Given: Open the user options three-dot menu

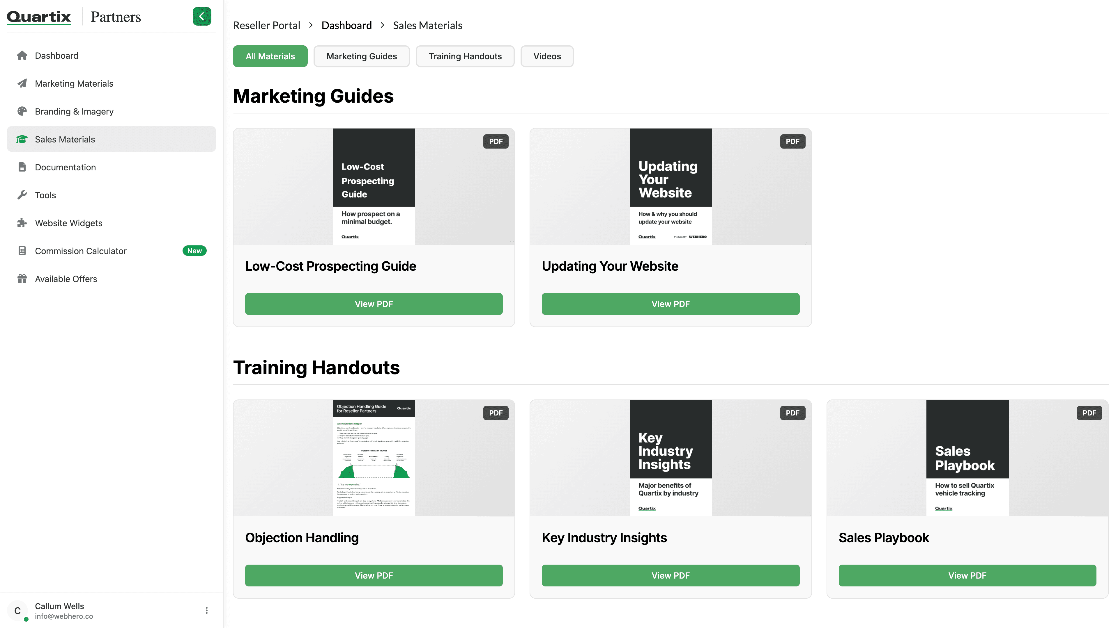Looking at the screenshot, I should point(207,610).
